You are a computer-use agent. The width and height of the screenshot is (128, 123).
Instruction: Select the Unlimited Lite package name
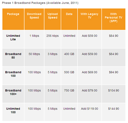13,37
